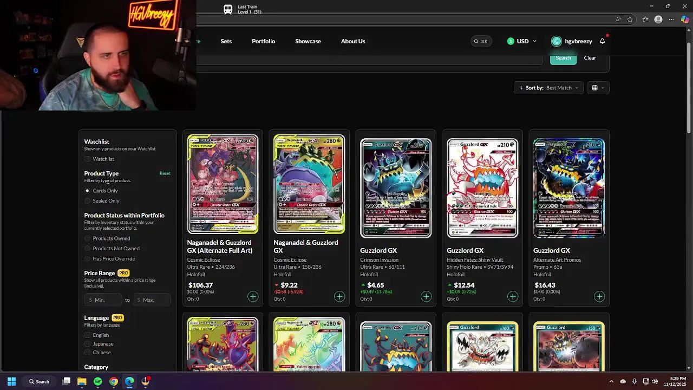Open the notifications bell

pos(603,41)
